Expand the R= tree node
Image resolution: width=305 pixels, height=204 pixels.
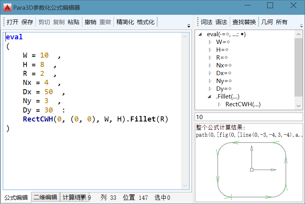tap(210, 58)
